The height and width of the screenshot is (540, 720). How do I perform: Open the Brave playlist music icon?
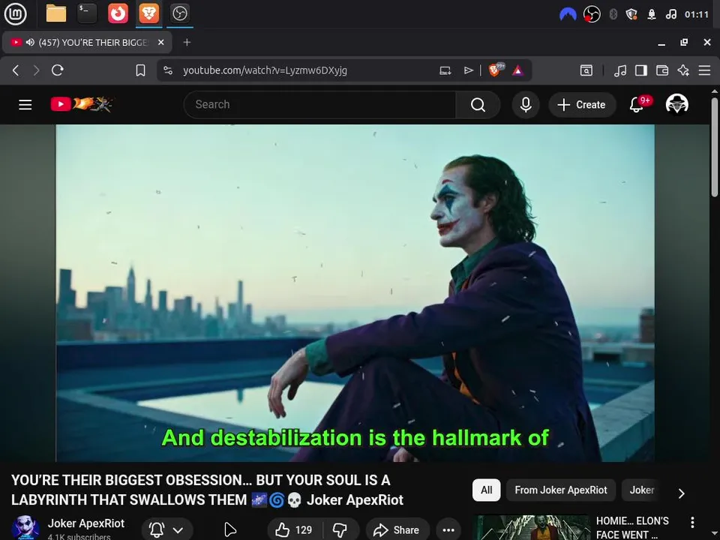click(x=620, y=70)
